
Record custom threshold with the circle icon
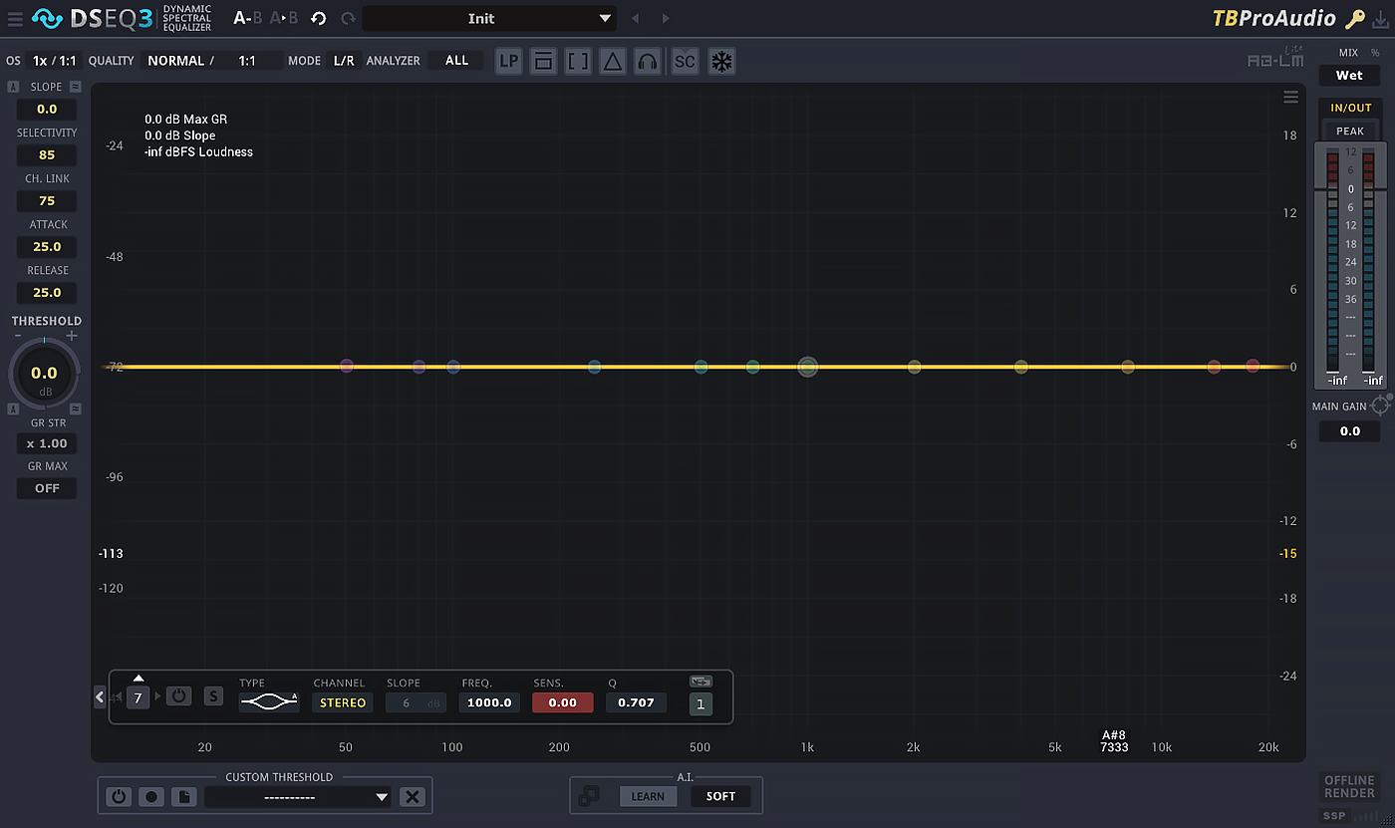[150, 796]
